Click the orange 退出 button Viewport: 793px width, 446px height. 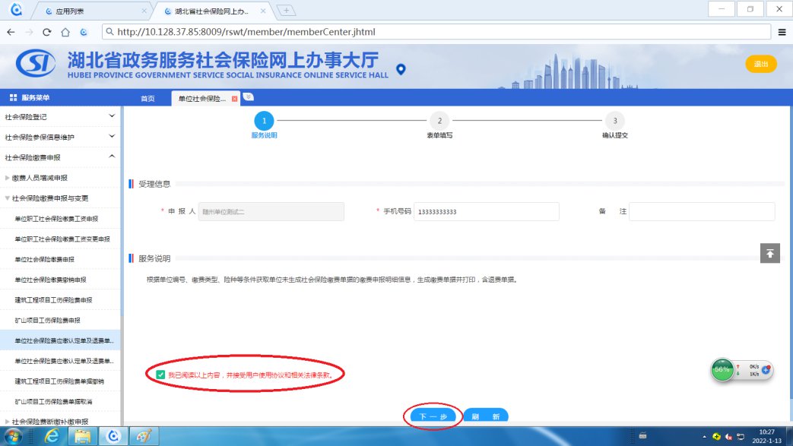click(x=760, y=65)
